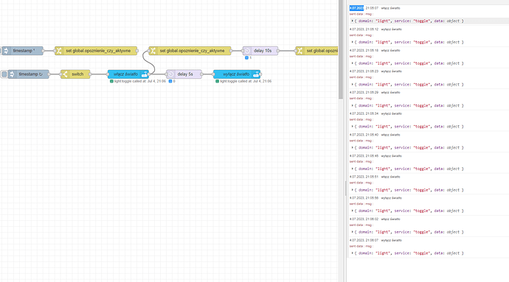Click the output port of the 'switch' node

pos(90,74)
